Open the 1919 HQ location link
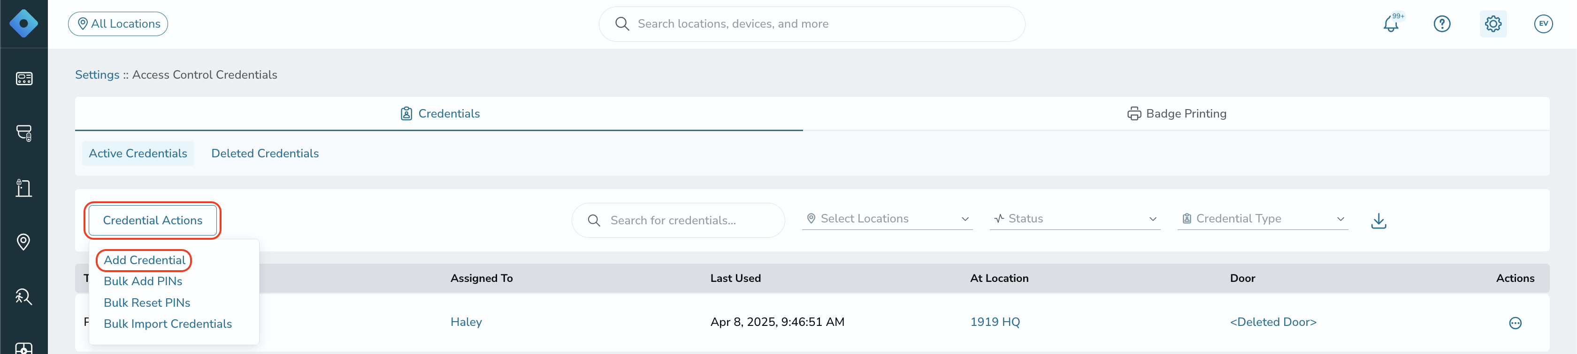1577x354 pixels. tap(995, 322)
